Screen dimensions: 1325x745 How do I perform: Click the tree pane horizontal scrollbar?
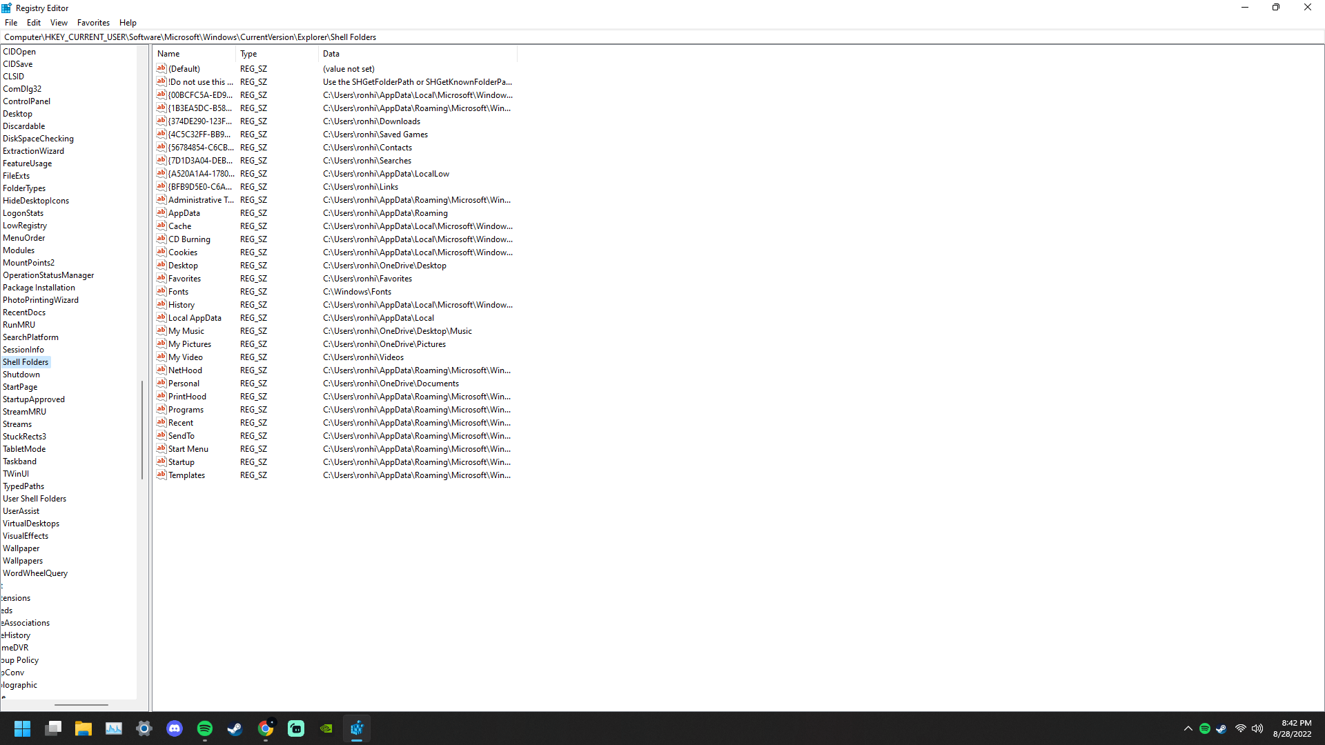pyautogui.click(x=81, y=705)
